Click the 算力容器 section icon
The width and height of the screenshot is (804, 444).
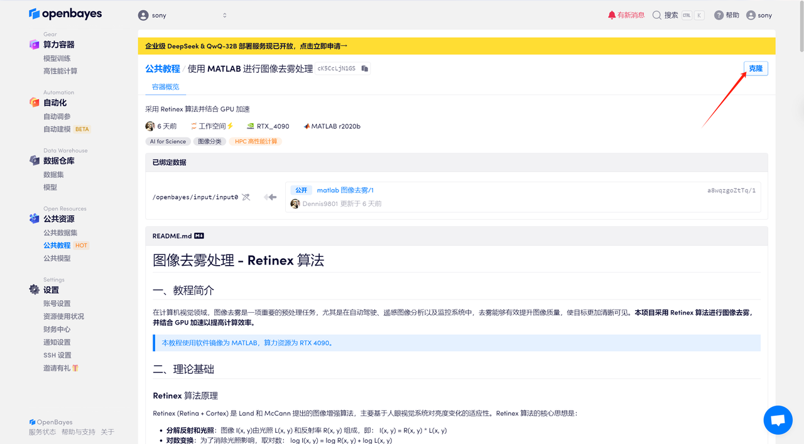point(35,45)
